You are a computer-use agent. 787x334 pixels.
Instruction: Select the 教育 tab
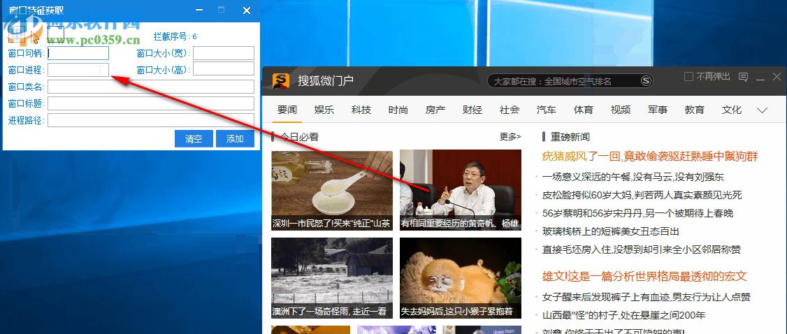click(695, 110)
